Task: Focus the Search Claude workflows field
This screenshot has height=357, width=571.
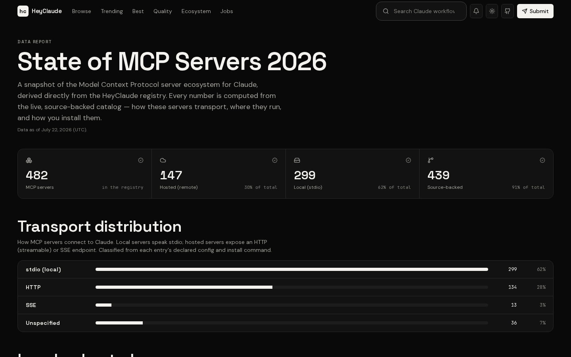Action: click(x=421, y=11)
